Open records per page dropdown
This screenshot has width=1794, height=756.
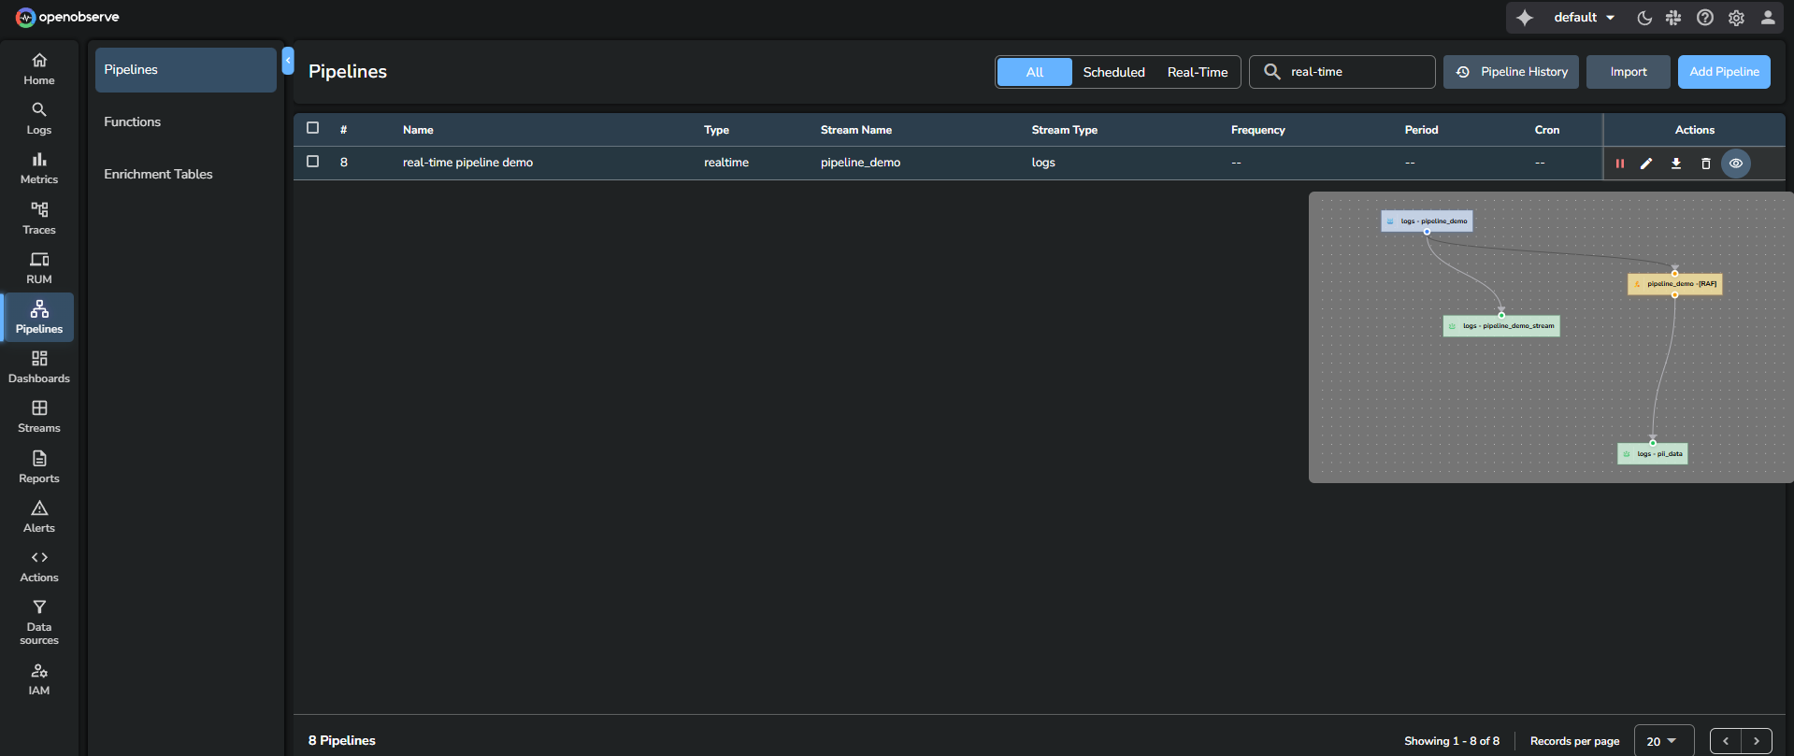(x=1663, y=741)
